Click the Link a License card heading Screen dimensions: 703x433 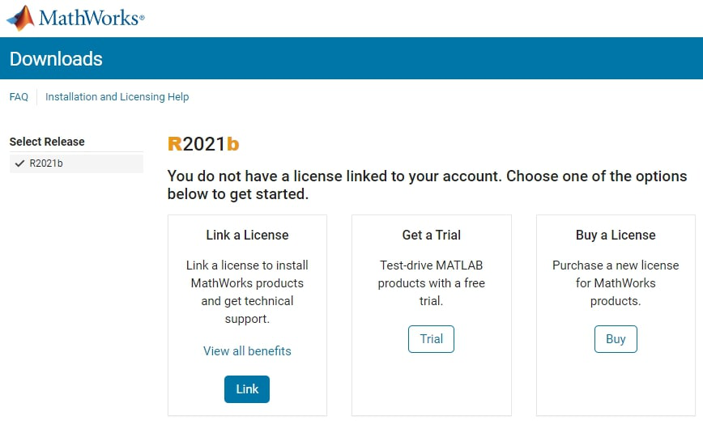pos(247,236)
